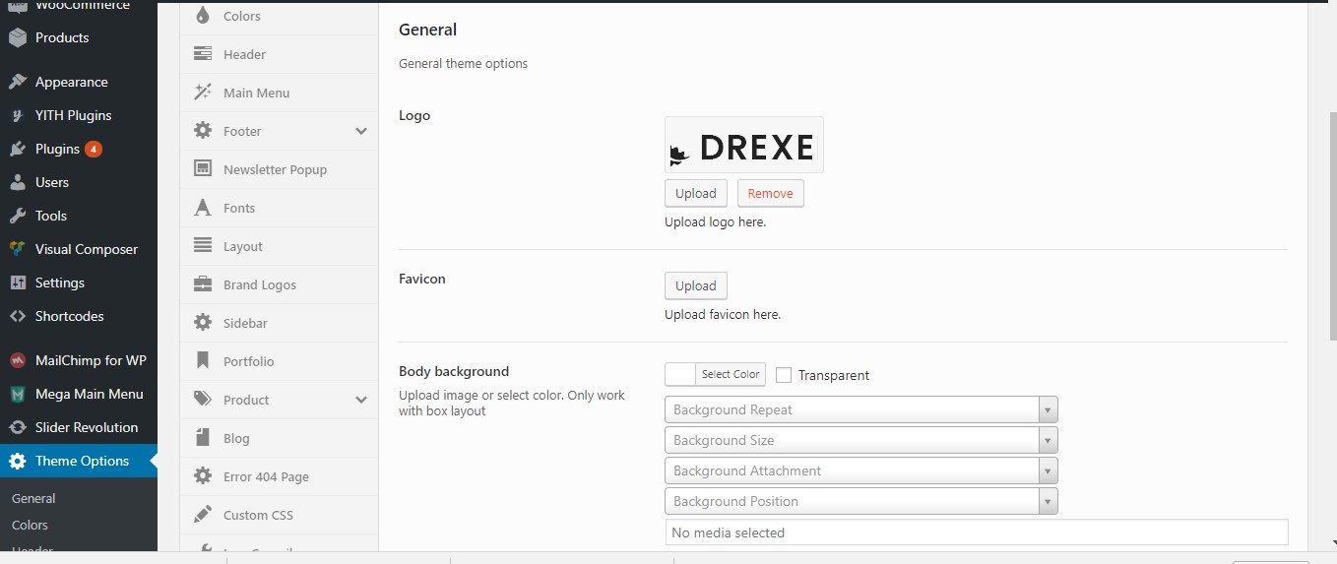Click the Newsletter Popup window icon

click(x=203, y=169)
